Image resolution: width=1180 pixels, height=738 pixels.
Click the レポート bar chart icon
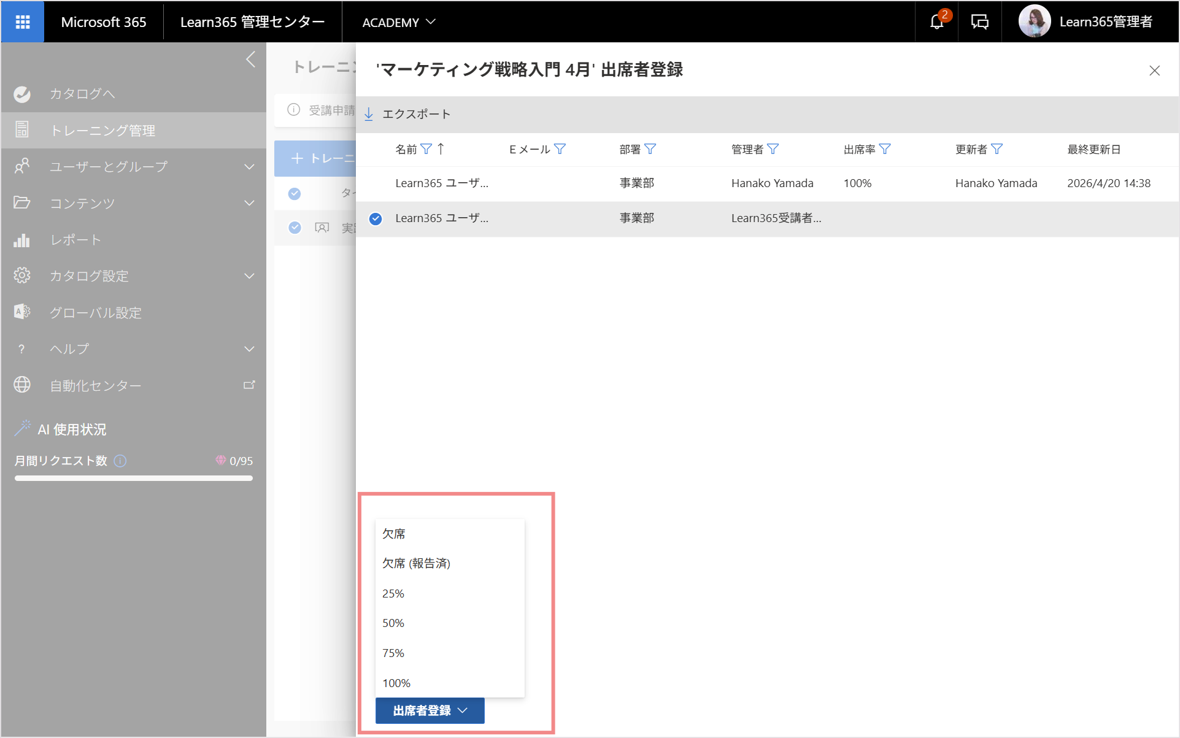click(22, 239)
